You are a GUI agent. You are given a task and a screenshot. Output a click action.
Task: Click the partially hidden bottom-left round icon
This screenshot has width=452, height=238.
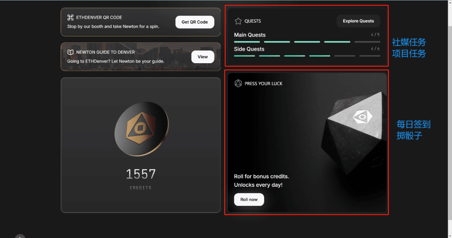(x=20, y=236)
